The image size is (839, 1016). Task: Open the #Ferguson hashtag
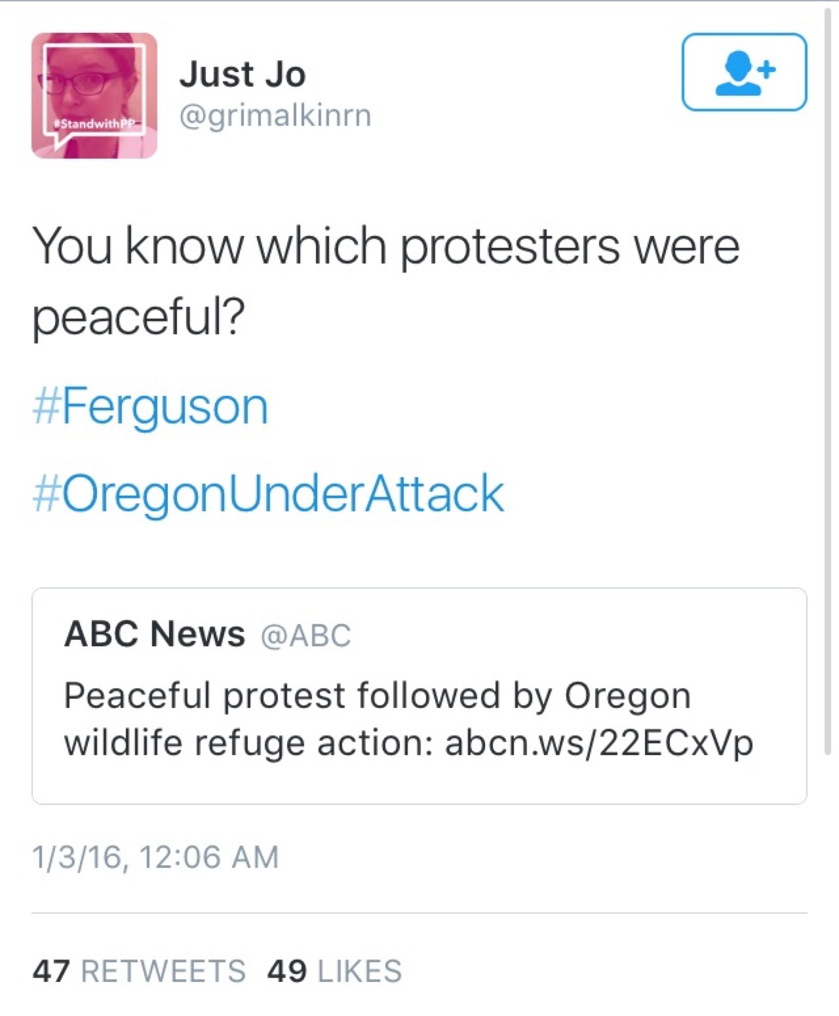click(x=151, y=406)
